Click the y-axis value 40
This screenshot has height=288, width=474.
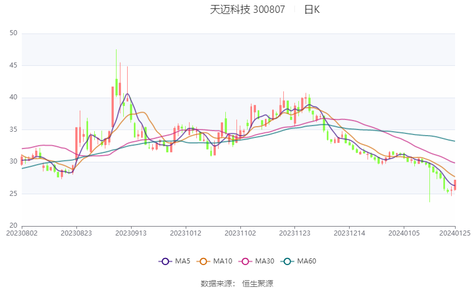pos(13,97)
